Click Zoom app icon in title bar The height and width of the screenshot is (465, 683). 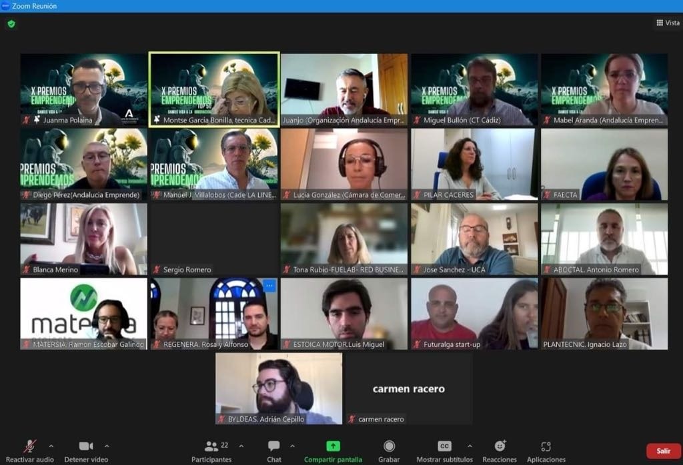tap(5, 6)
